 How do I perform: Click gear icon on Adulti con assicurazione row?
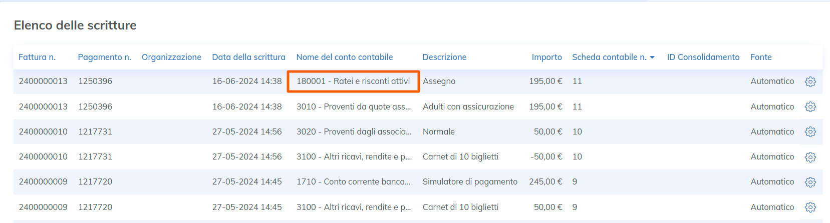click(x=810, y=106)
